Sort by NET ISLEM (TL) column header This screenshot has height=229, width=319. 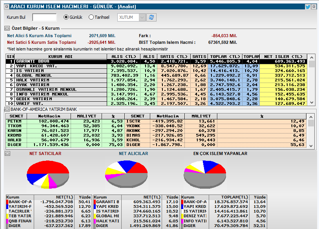(x=283, y=57)
